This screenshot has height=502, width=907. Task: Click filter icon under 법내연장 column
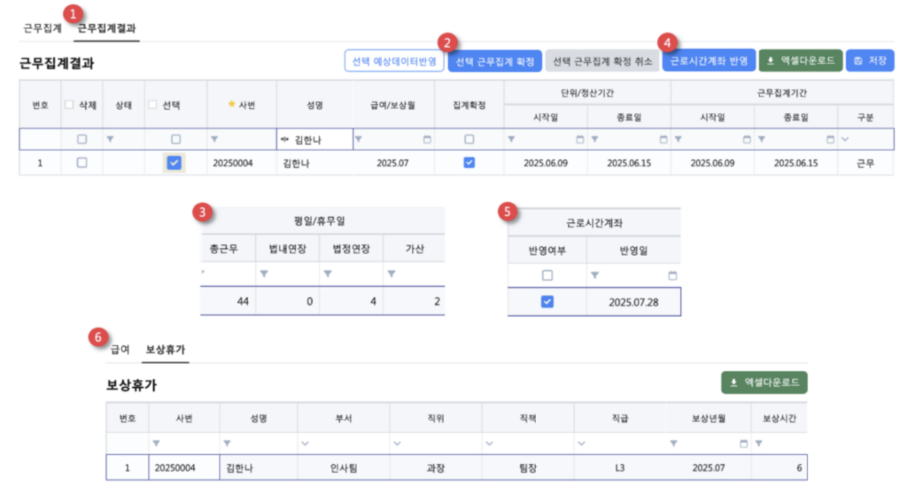pyautogui.click(x=263, y=275)
